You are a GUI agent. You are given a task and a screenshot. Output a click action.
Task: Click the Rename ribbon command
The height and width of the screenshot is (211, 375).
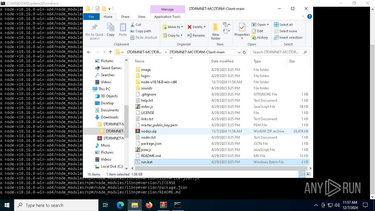(x=196, y=35)
